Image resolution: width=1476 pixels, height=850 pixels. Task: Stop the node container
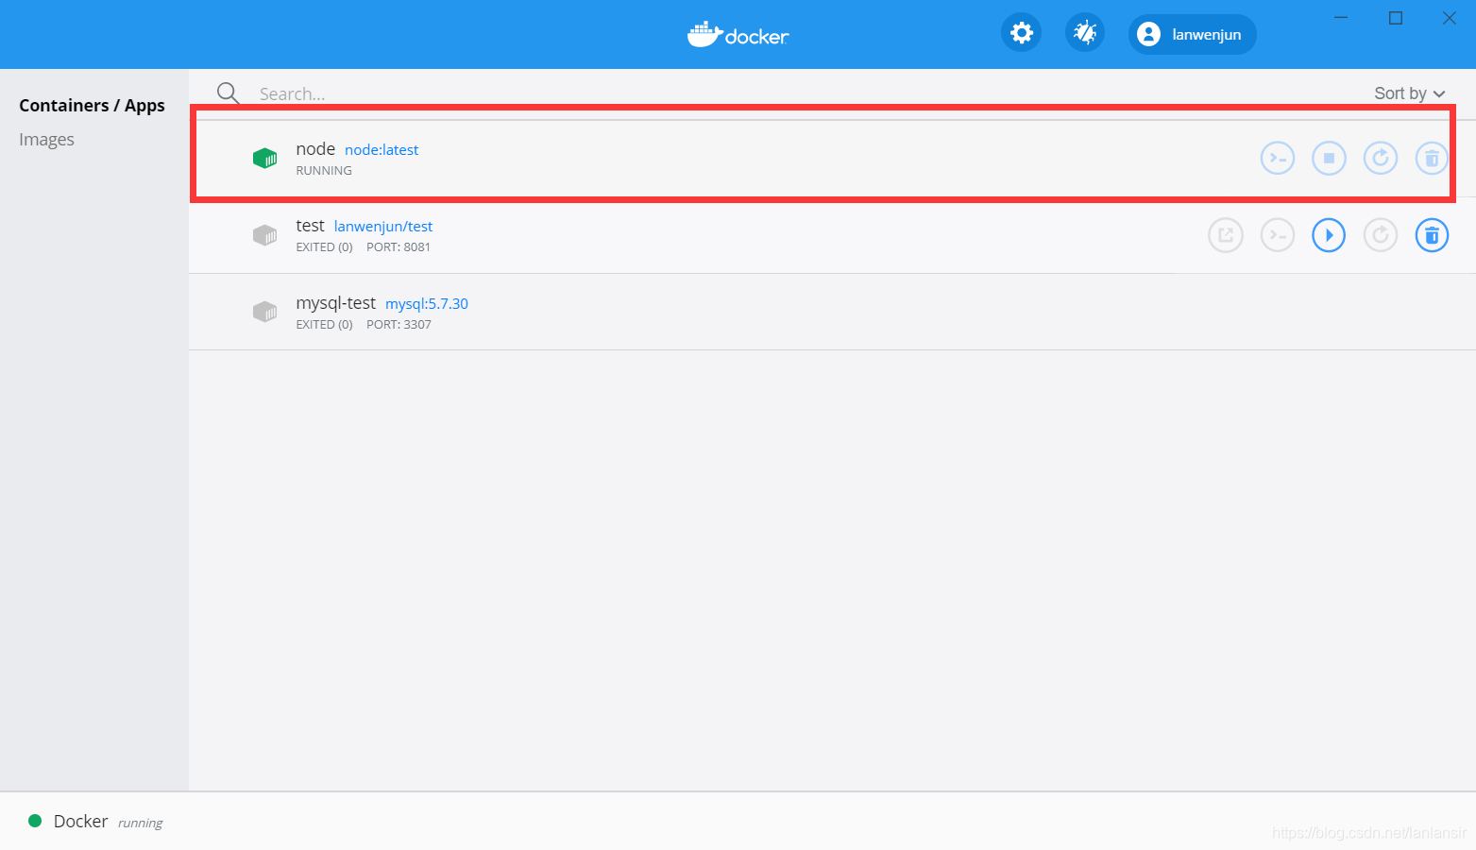[1329, 159]
